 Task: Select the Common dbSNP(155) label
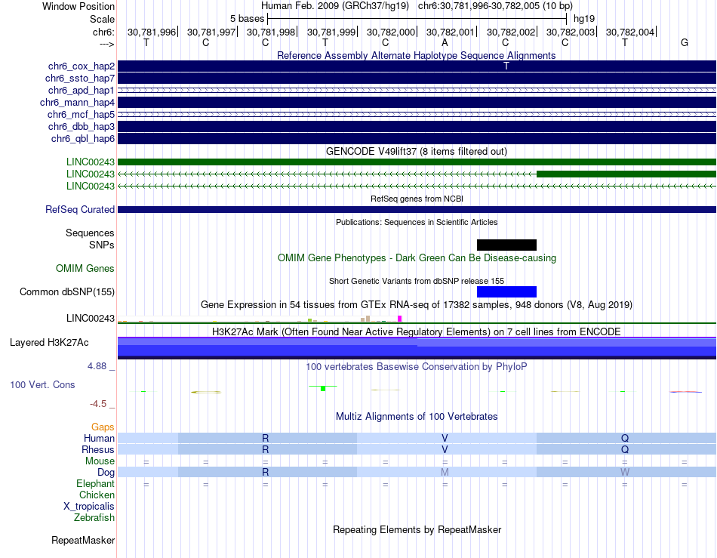[x=67, y=291]
